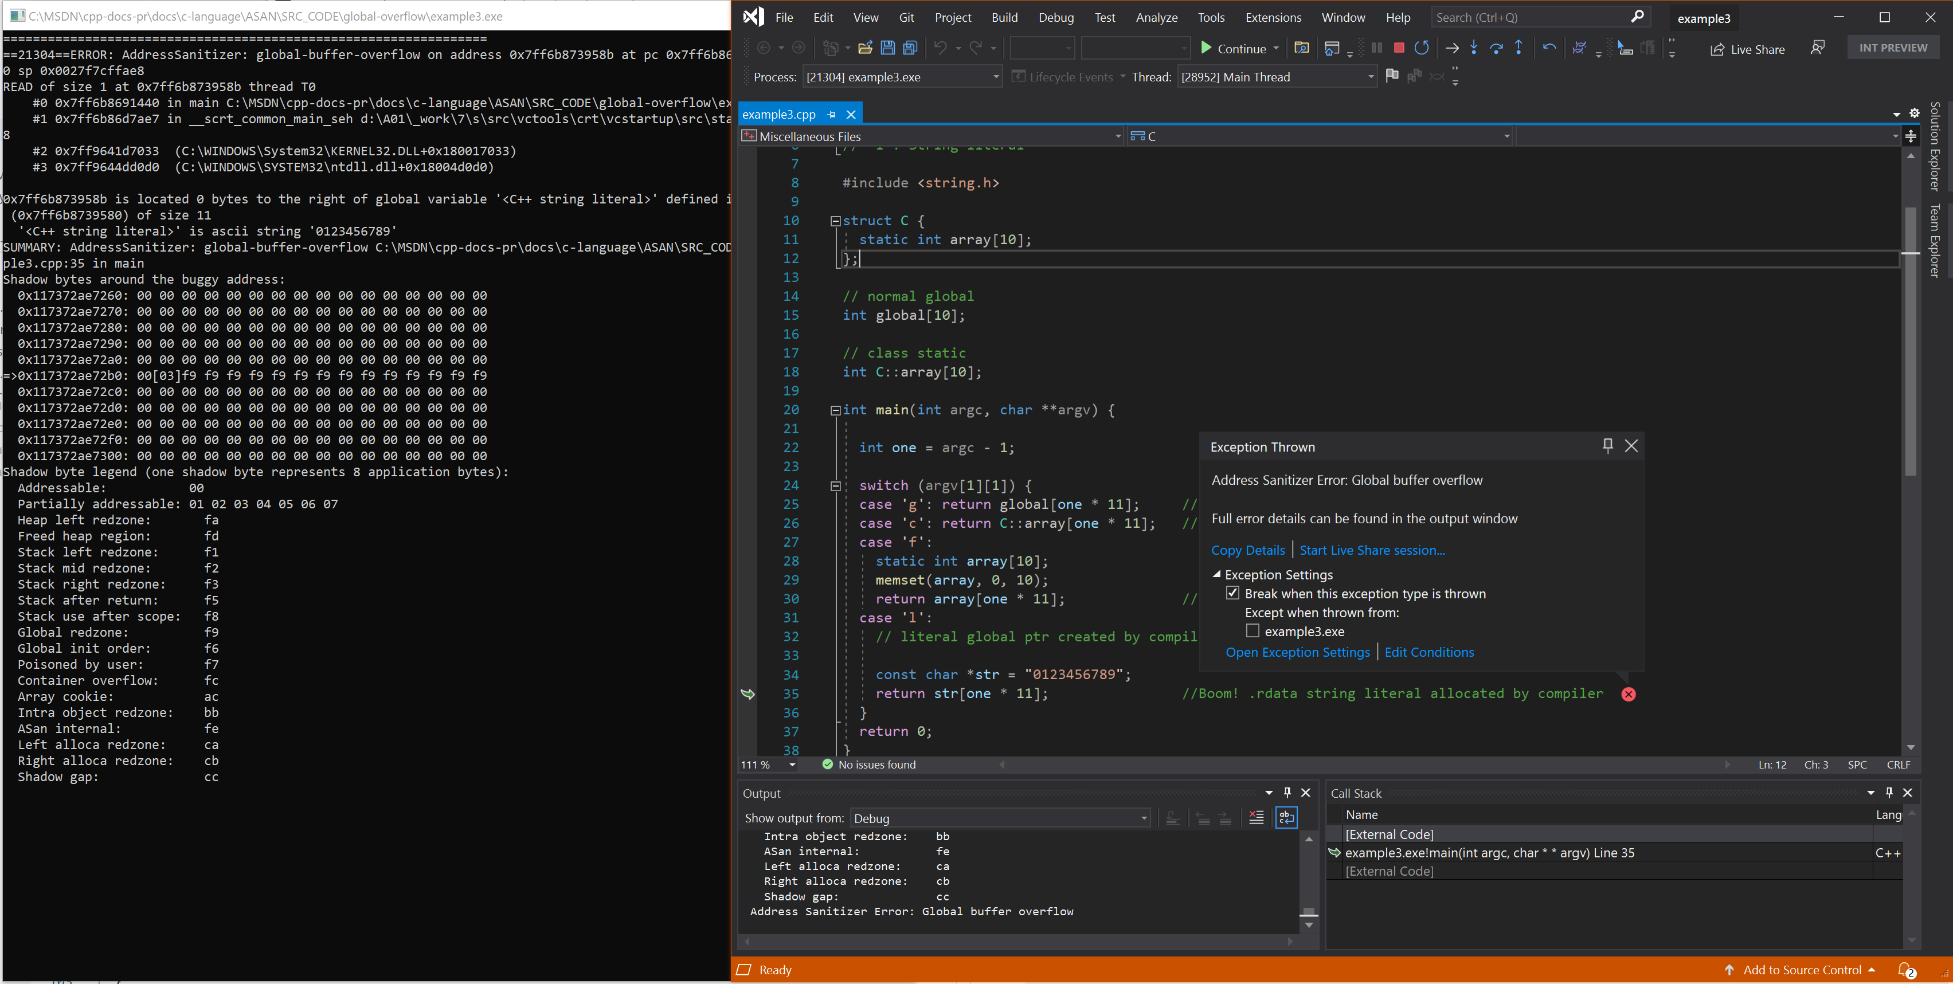Click the Step Backward icon
The width and height of the screenshot is (1953, 984).
(1549, 48)
